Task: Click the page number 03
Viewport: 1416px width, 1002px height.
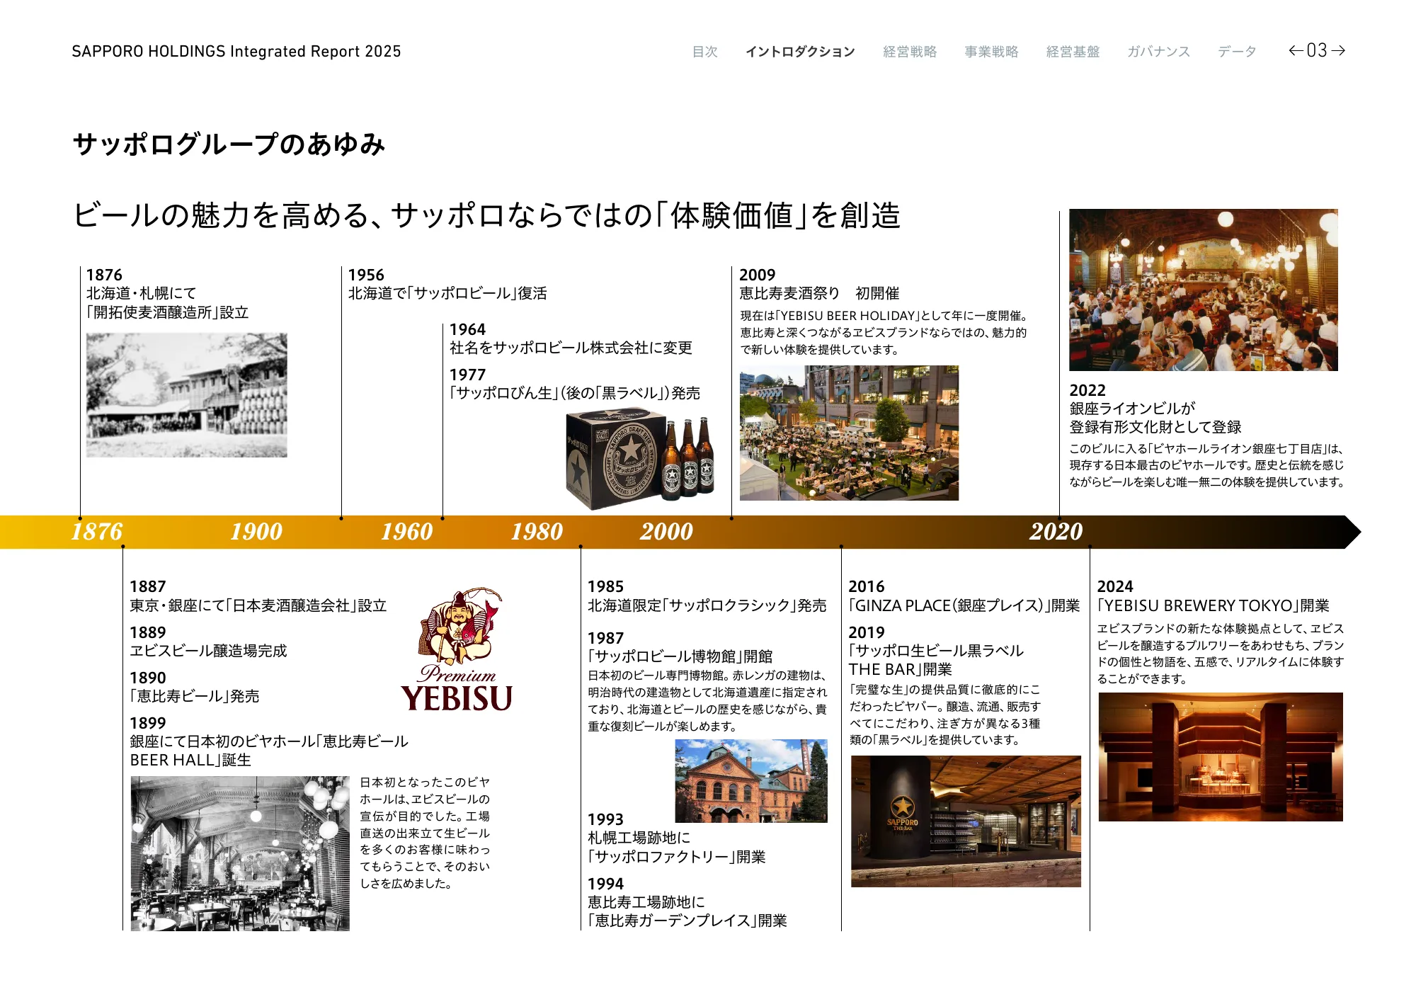Action: pos(1317,51)
